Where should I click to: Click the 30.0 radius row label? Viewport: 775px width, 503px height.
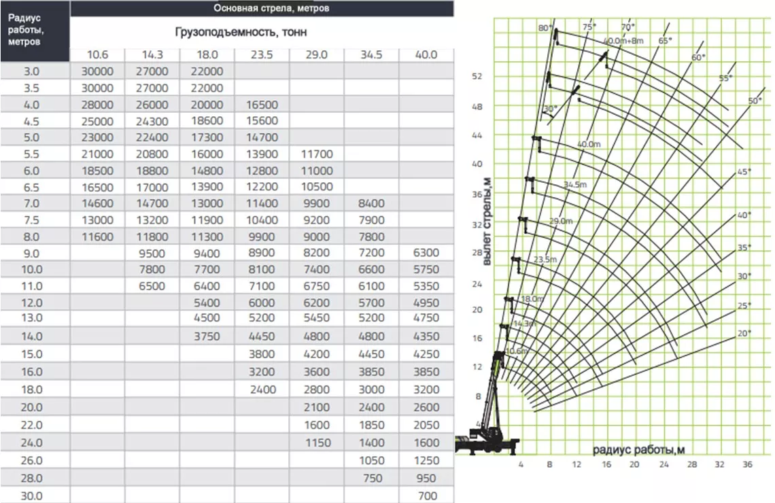pyautogui.click(x=32, y=496)
